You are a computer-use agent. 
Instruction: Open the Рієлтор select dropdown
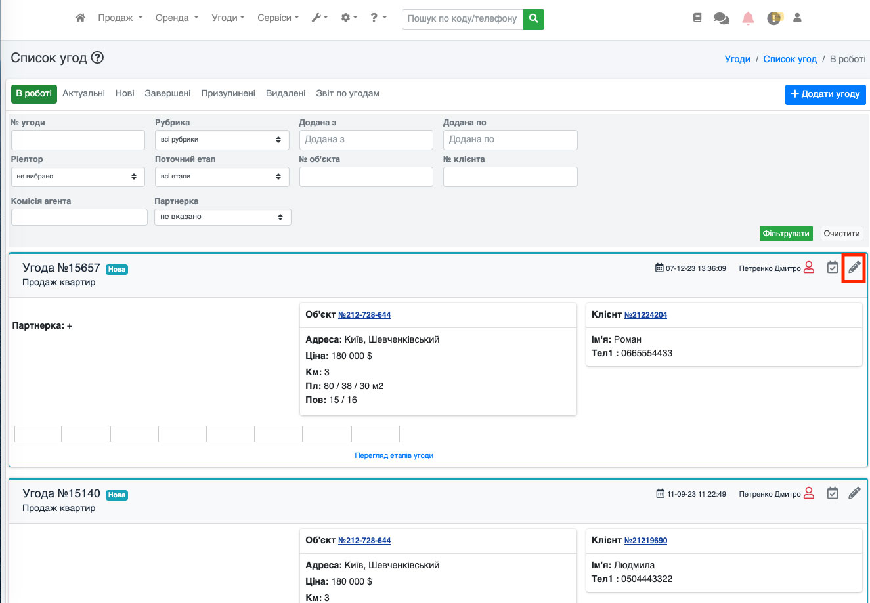coord(77,177)
